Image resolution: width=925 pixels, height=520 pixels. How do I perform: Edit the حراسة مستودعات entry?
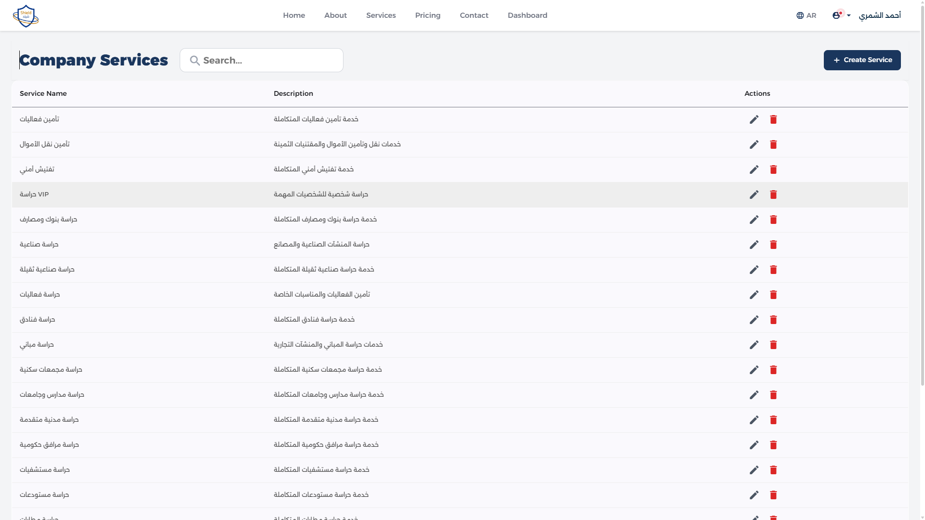[754, 494]
